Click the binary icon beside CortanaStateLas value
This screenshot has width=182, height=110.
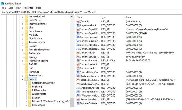click(78, 60)
